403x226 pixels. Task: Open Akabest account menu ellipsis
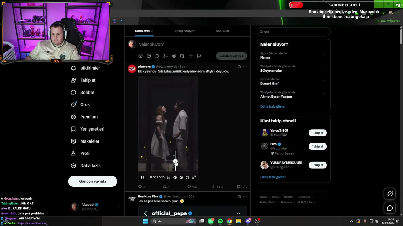coord(118,207)
